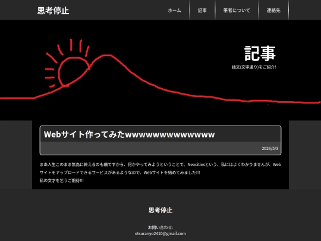
Task: Click the red sun and mountain banner drawing
Action: pyautogui.click(x=160, y=70)
